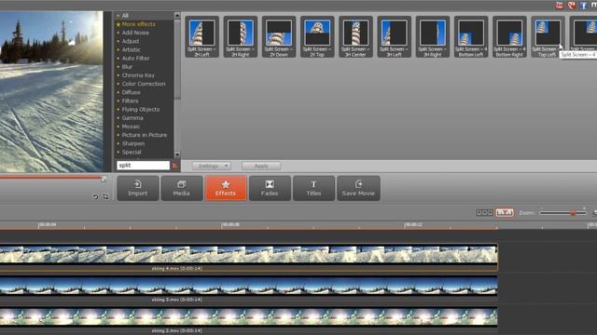Select the skiing 3.mov clip on timeline
This screenshot has height=335, width=597.
(x=249, y=288)
